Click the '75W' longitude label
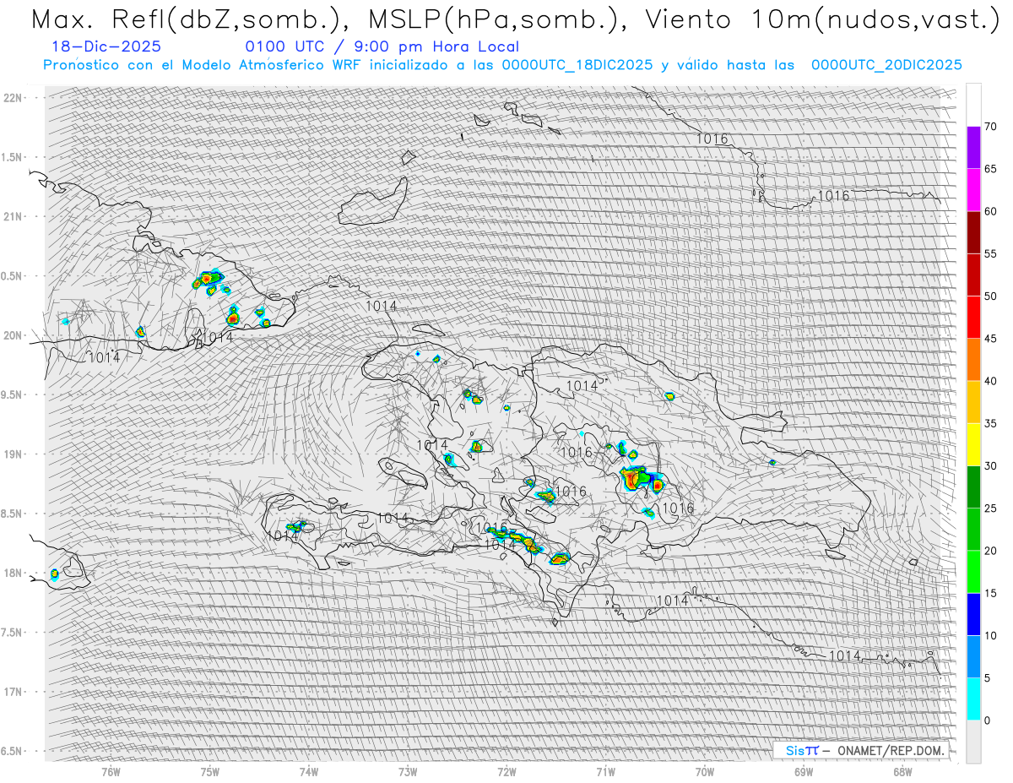 (210, 771)
